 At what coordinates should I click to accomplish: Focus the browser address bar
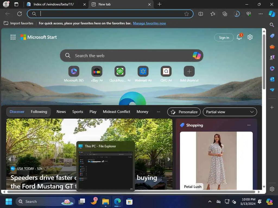(x=110, y=14)
